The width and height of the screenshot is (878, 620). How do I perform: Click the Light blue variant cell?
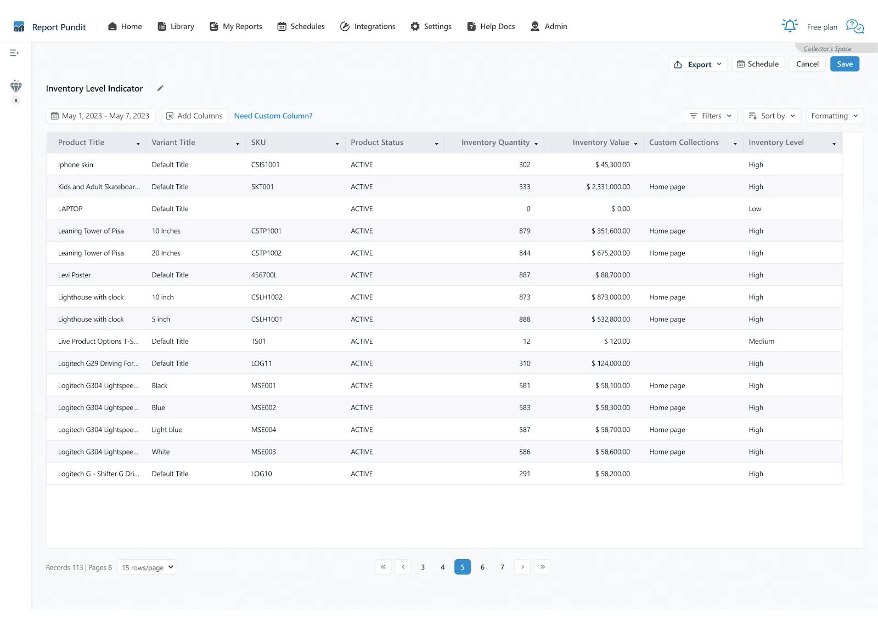(167, 430)
